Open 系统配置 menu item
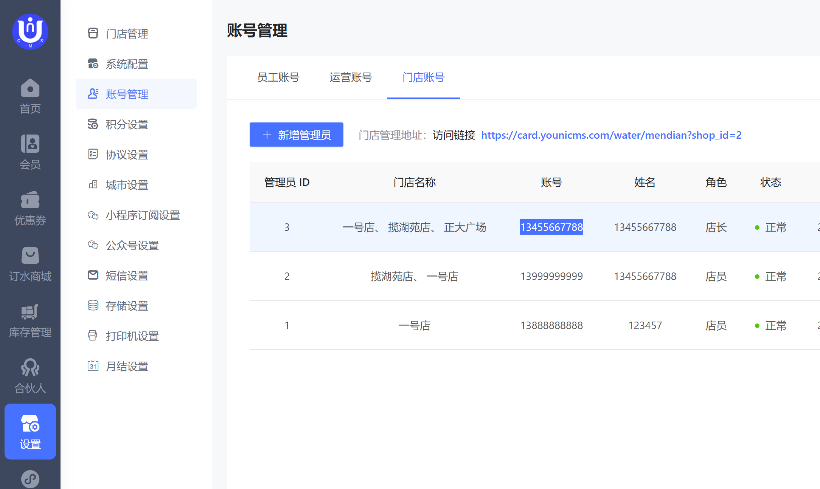The height and width of the screenshot is (489, 820). [x=127, y=64]
